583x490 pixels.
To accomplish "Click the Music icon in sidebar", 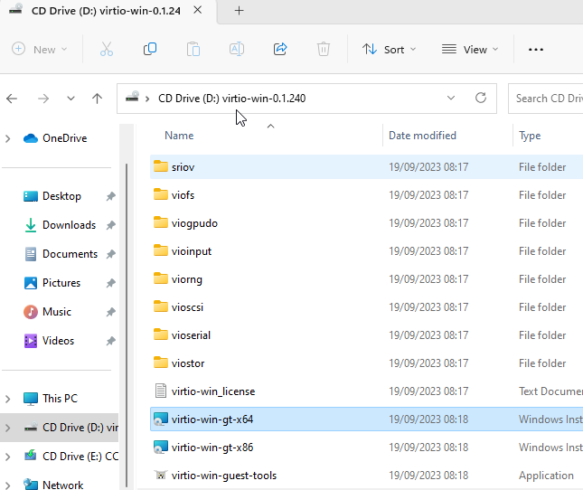I will click(31, 312).
